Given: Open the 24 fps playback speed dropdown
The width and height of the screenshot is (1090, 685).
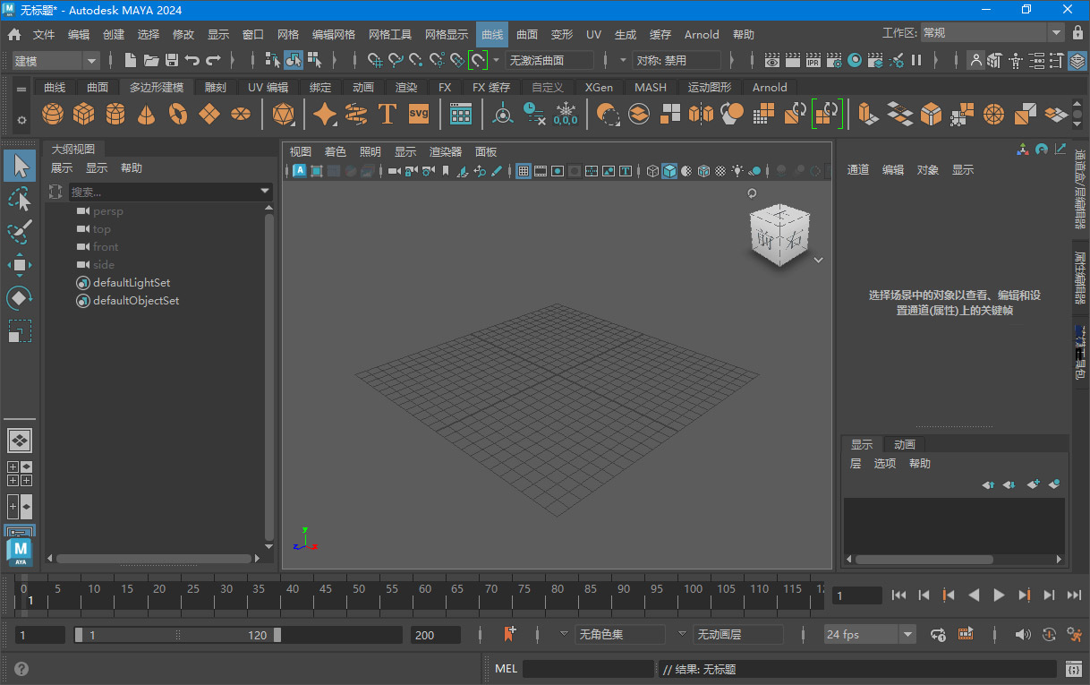Looking at the screenshot, I should click(907, 634).
